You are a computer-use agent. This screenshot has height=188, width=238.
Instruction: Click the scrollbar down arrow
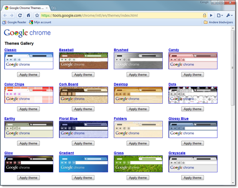[233, 183]
